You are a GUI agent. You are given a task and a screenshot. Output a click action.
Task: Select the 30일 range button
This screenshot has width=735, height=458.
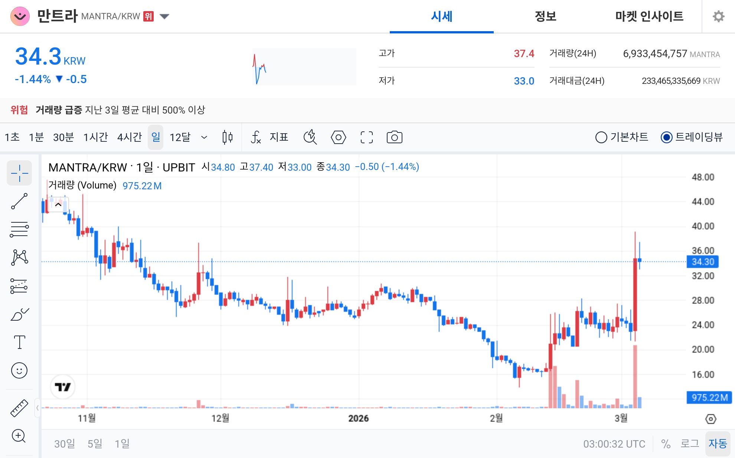pyautogui.click(x=64, y=444)
